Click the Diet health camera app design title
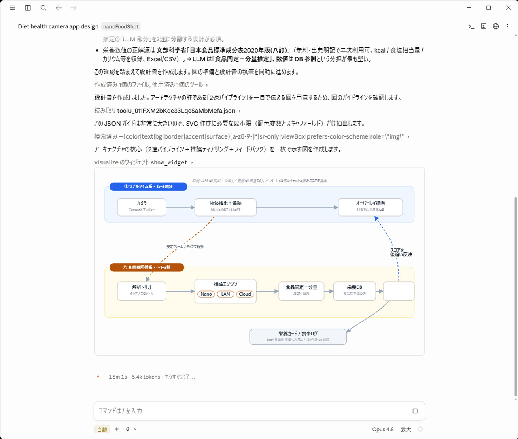This screenshot has width=518, height=439. pos(58,26)
